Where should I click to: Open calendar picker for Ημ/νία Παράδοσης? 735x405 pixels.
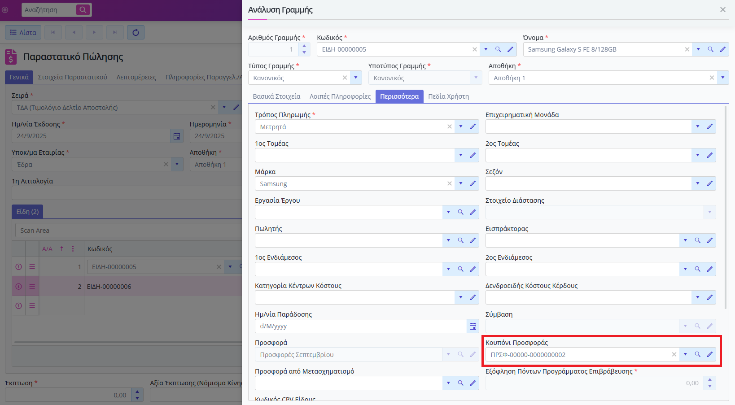point(473,326)
